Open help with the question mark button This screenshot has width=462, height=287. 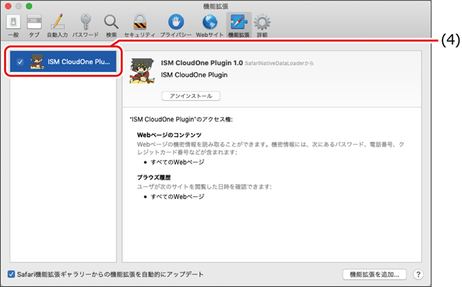[418, 274]
